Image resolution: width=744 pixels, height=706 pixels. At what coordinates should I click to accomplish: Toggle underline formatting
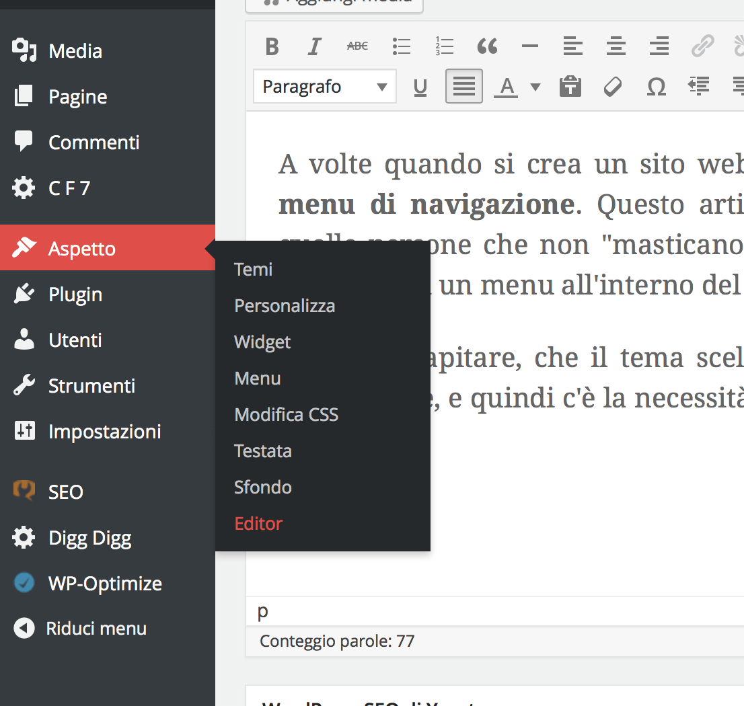pyautogui.click(x=420, y=87)
